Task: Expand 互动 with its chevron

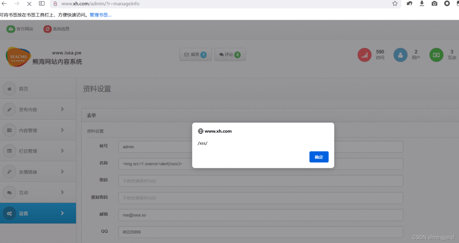Action: 62,192
